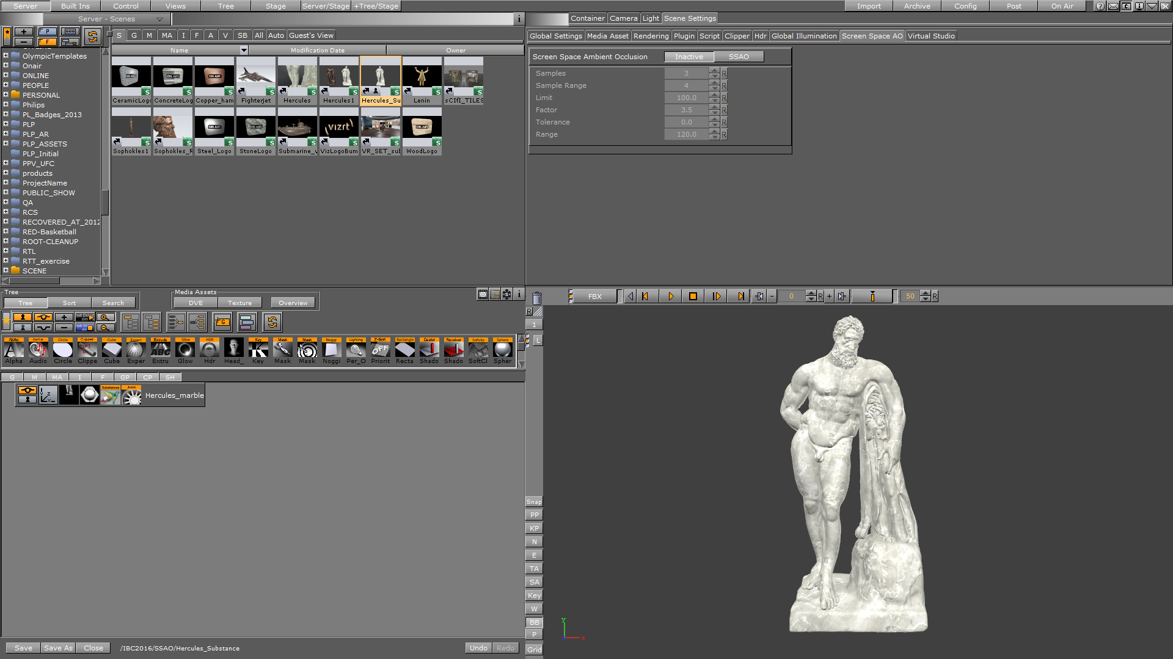This screenshot has height=659, width=1173.
Task: Click the trash can icon
Action: tap(536, 298)
